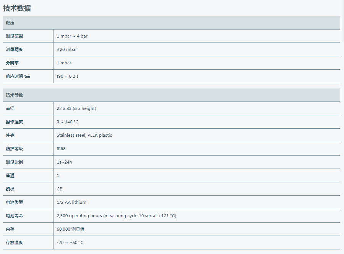Select the 1s~24h measuring rate value
344x254 pixels.
pyautogui.click(x=64, y=162)
